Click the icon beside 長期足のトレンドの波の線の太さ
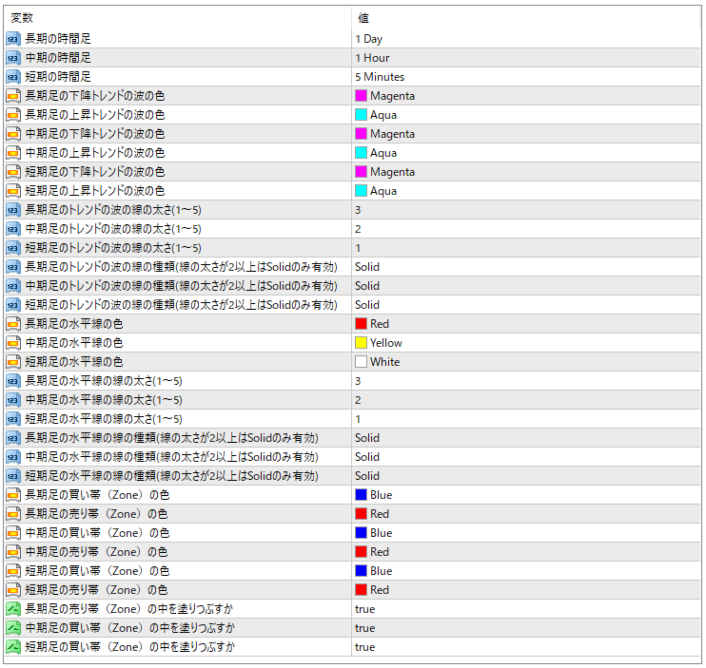The height and width of the screenshot is (668, 706). (x=13, y=210)
